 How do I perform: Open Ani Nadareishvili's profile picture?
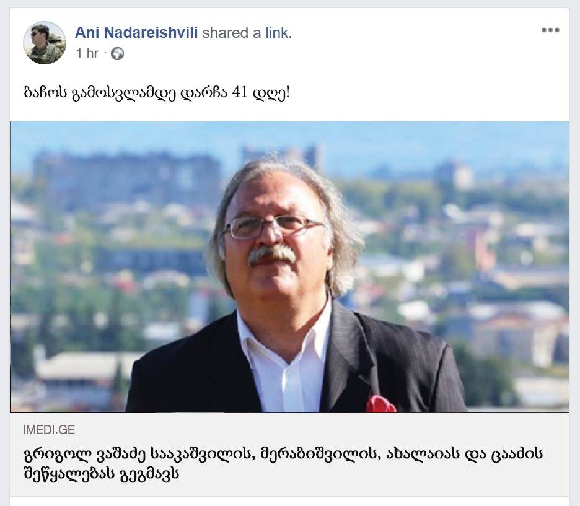pyautogui.click(x=45, y=43)
